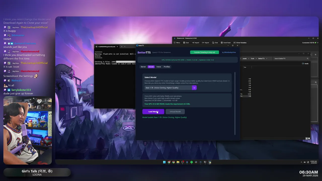
Task: Open the taskbar clock and date
Action: coord(314,162)
